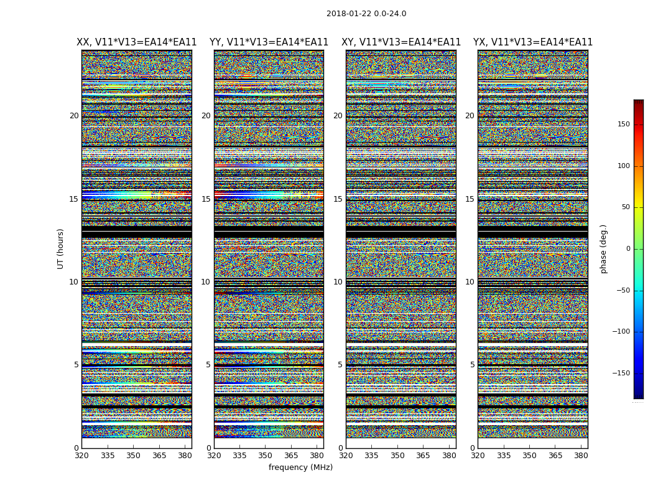This screenshot has height=498, width=653.
Task: Click the 20 UT tick of YX panel
Action: pos(470,116)
